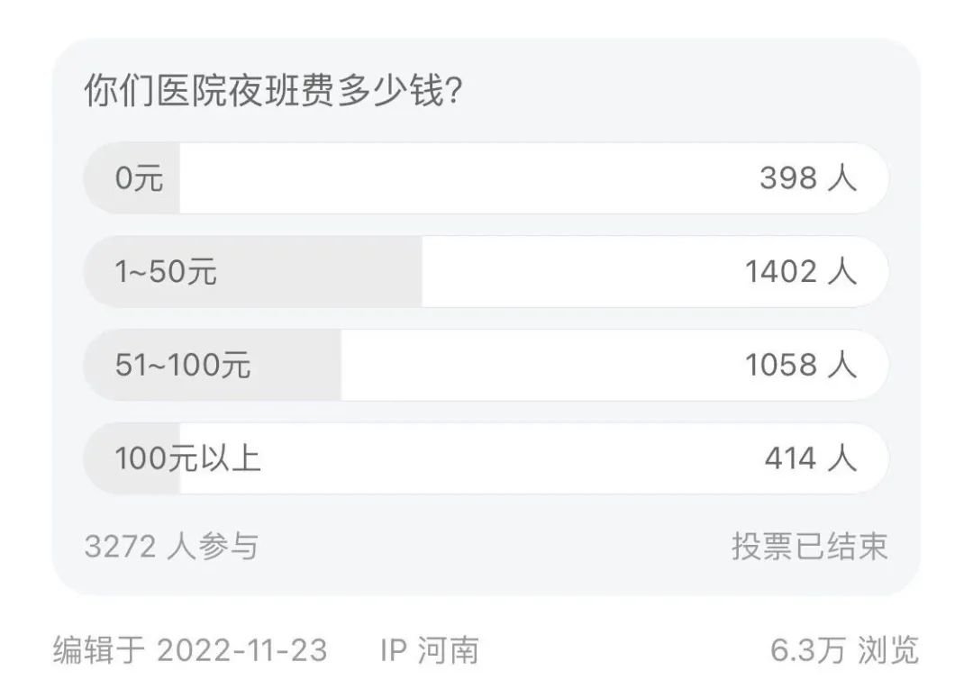The height and width of the screenshot is (698, 973).
Task: Select the 1~50元 poll option
Action: (486, 272)
